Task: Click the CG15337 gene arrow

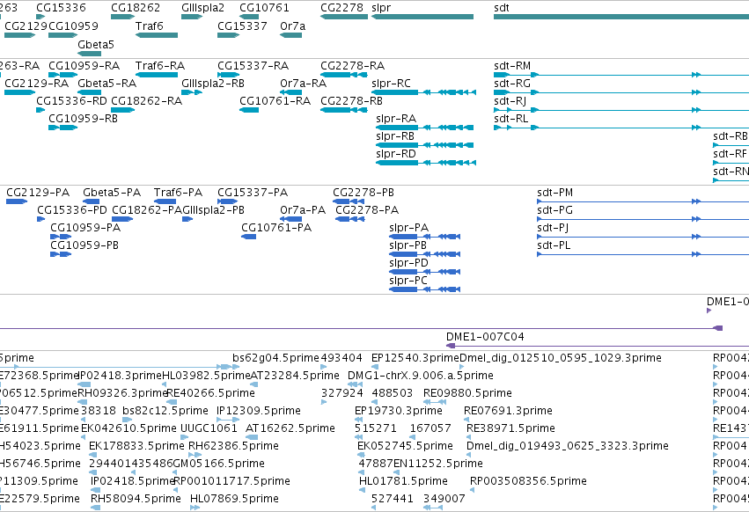Action: (228, 35)
